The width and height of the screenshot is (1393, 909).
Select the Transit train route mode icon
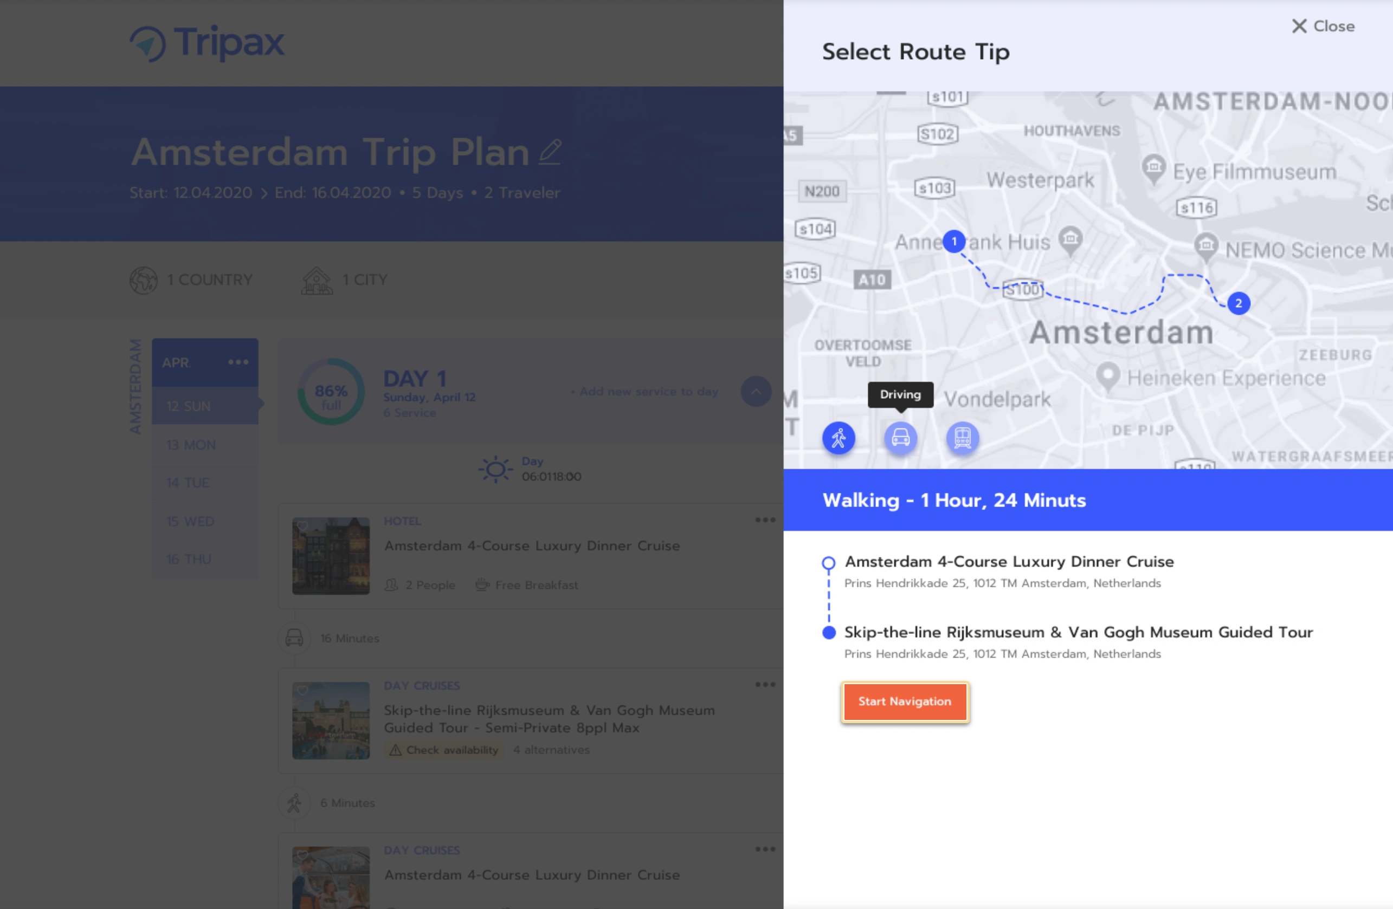pos(962,438)
